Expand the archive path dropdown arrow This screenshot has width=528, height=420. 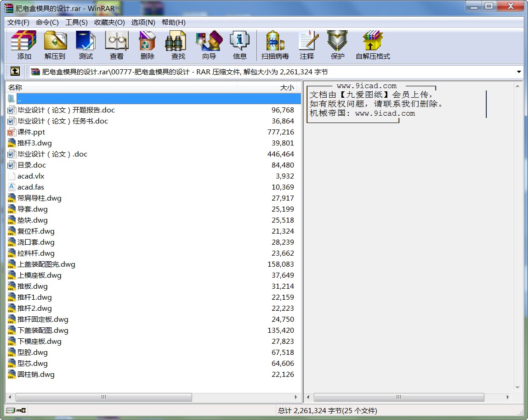point(519,72)
